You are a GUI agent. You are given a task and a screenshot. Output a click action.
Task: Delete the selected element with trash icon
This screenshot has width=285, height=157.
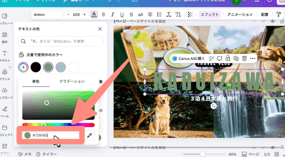coord(244,58)
